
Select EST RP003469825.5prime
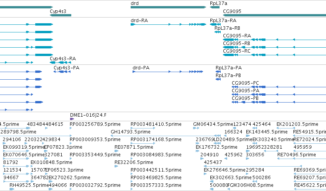pyautogui.click(x=156, y=178)
